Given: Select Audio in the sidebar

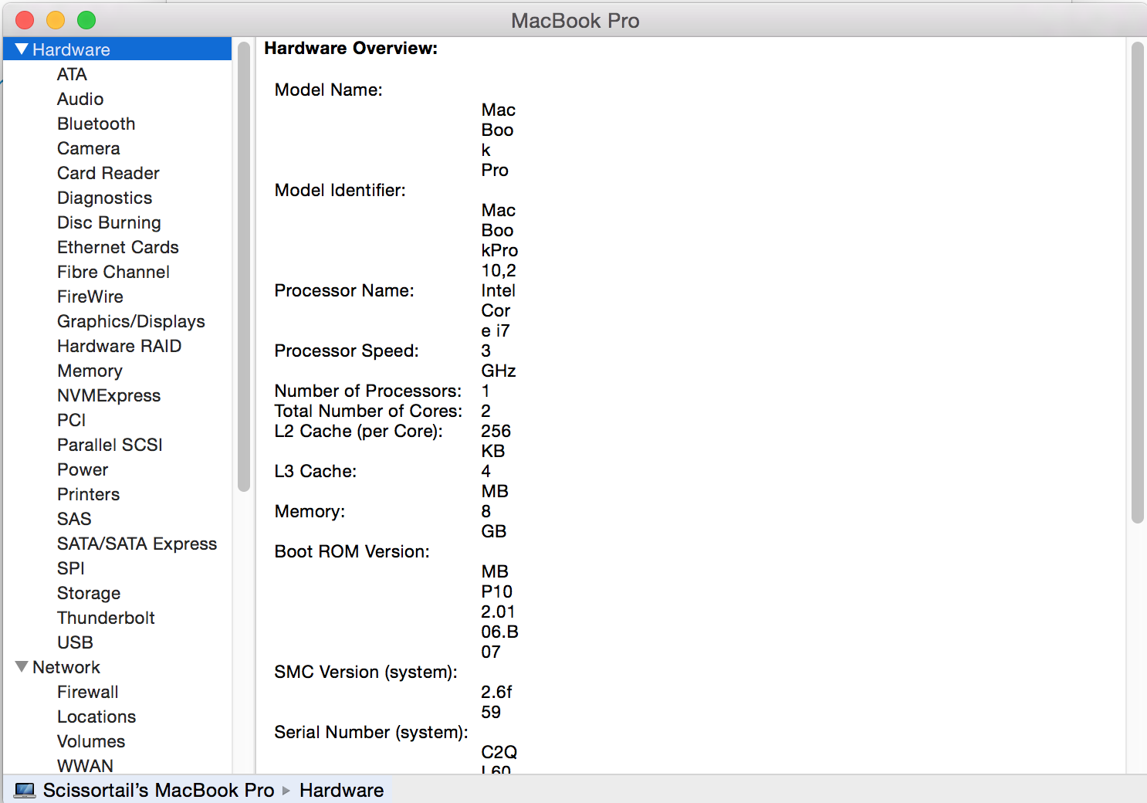Looking at the screenshot, I should pos(80,99).
